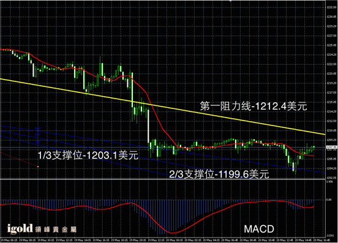Click the separator between price and MACD panels
This screenshot has width=338, height=243.
[162, 179]
